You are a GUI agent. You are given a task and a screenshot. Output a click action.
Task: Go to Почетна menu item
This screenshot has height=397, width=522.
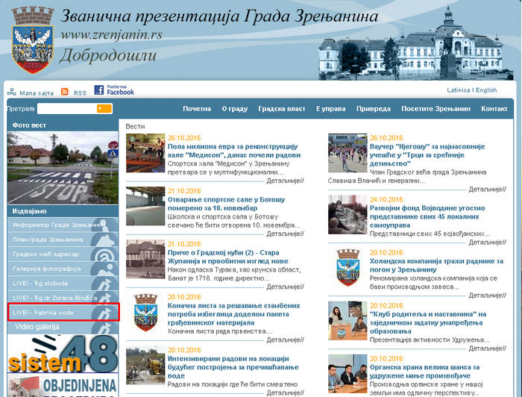click(x=197, y=108)
